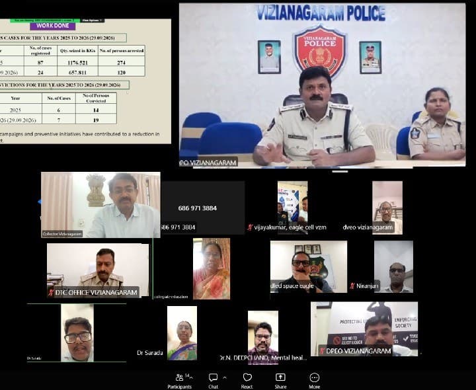The image size is (476, 390).
Task: Click muted mic icon on DPEO VIZIANAGARAM
Action: point(323,351)
